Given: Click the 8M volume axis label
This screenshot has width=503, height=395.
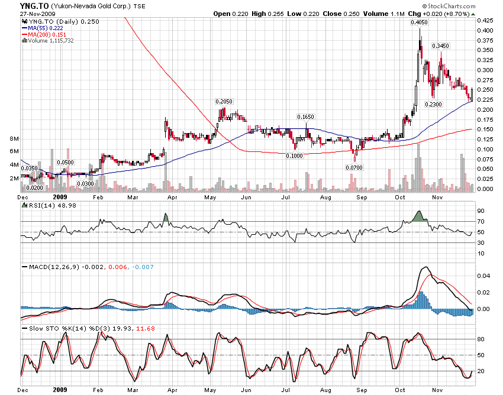Looking at the screenshot, I should [x=14, y=138].
